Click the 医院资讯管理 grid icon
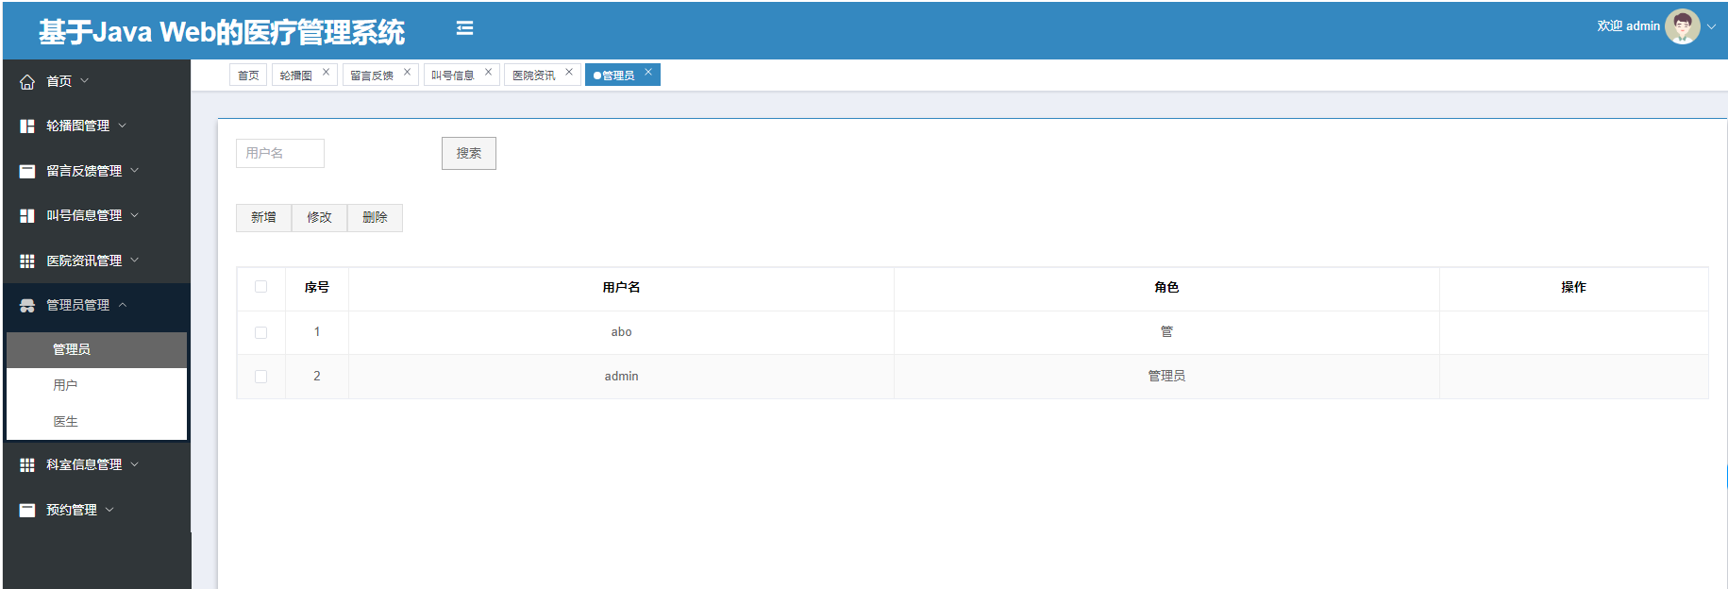This screenshot has width=1728, height=589. pos(27,261)
